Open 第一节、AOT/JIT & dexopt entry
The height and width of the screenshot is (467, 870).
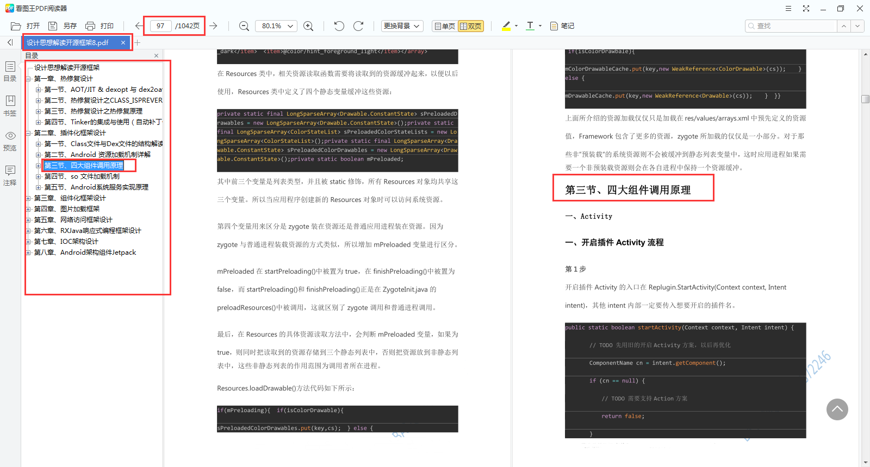pyautogui.click(x=103, y=90)
